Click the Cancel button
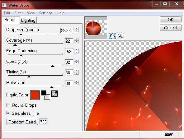This screenshot has width=184, height=139. 171,28
